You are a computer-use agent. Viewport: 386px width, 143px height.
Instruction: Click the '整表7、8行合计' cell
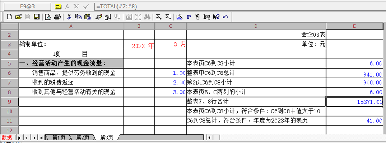click(x=256, y=102)
